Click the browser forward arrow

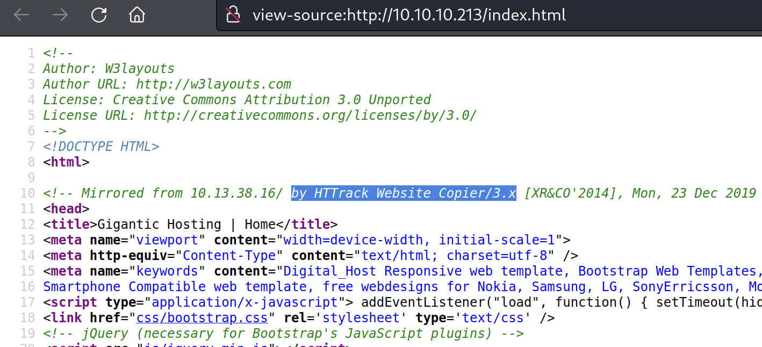pyautogui.click(x=60, y=15)
